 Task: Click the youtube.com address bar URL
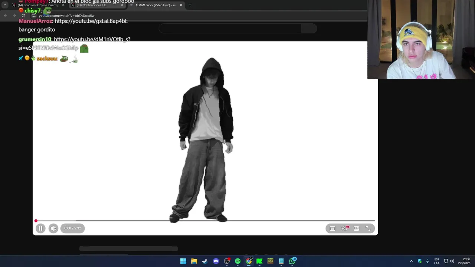pos(66,16)
